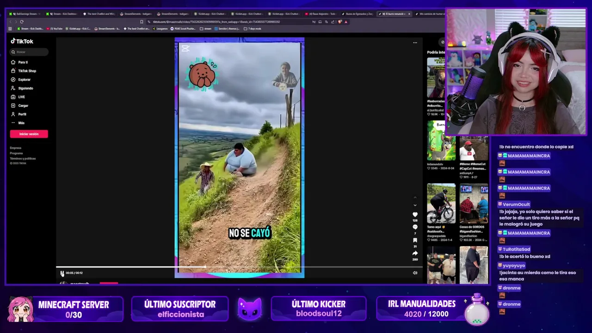The height and width of the screenshot is (333, 592).
Task: Pause the video playback
Action: 62,273
